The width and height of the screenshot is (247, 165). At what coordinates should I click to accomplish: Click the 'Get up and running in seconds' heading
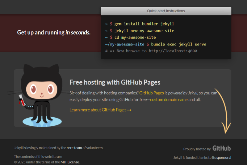(x=54, y=32)
